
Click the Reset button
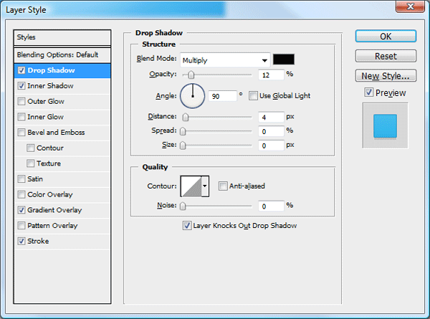[386, 56]
